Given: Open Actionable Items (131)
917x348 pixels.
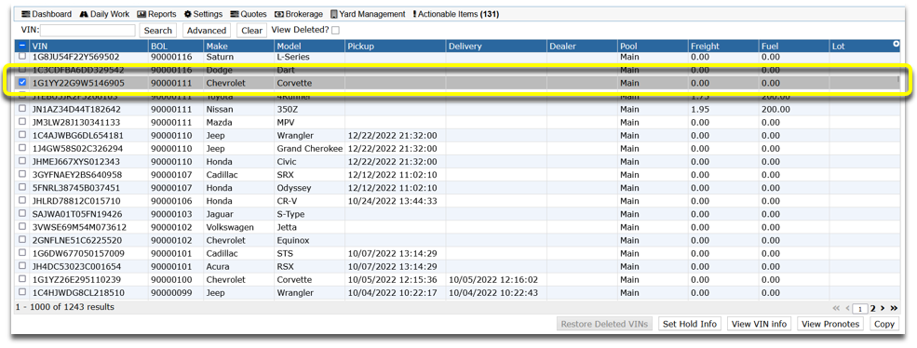Looking at the screenshot, I should click(455, 14).
